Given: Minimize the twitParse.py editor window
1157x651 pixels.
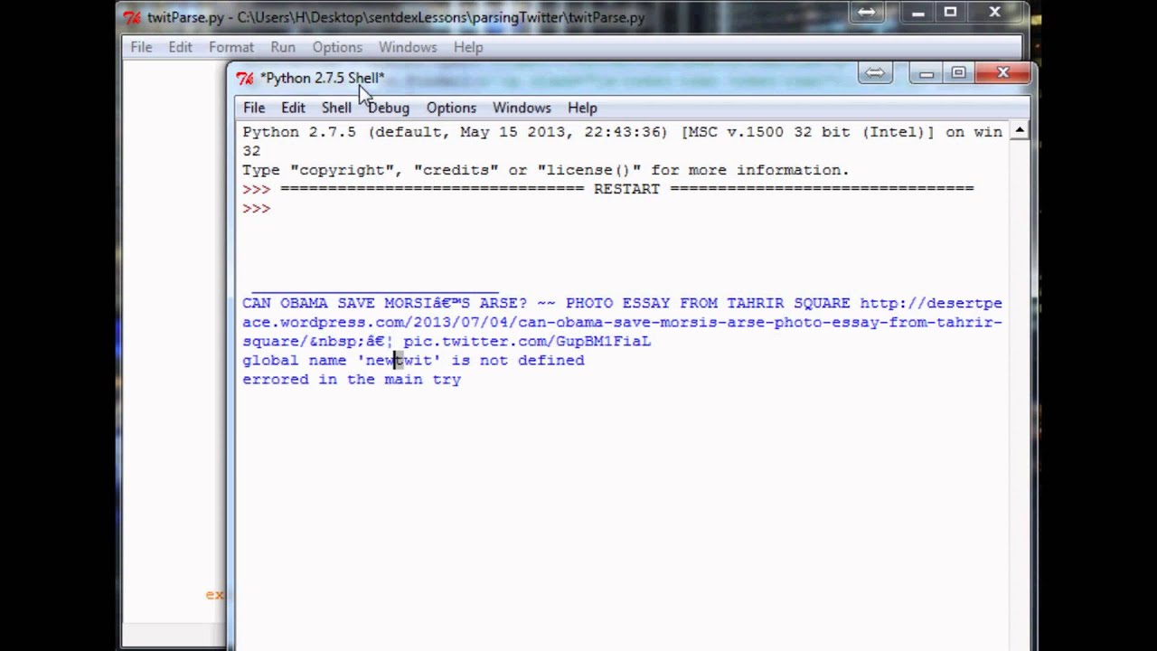Looking at the screenshot, I should (918, 12).
